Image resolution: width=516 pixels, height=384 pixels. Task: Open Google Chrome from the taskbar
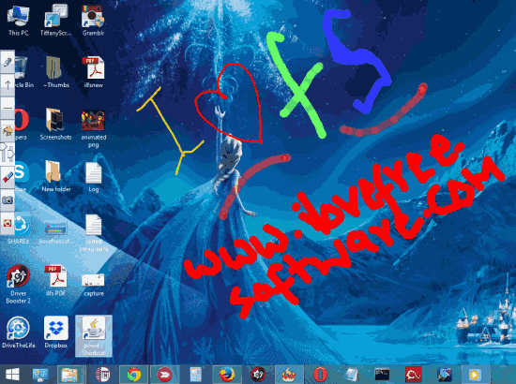133,375
